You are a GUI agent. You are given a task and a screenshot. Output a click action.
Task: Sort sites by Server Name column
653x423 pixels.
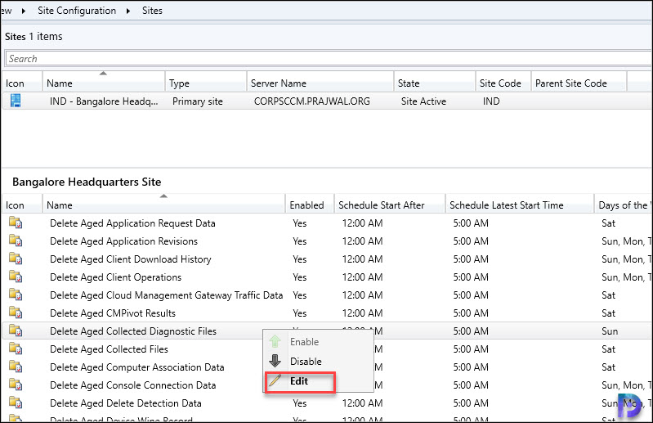pyautogui.click(x=320, y=83)
